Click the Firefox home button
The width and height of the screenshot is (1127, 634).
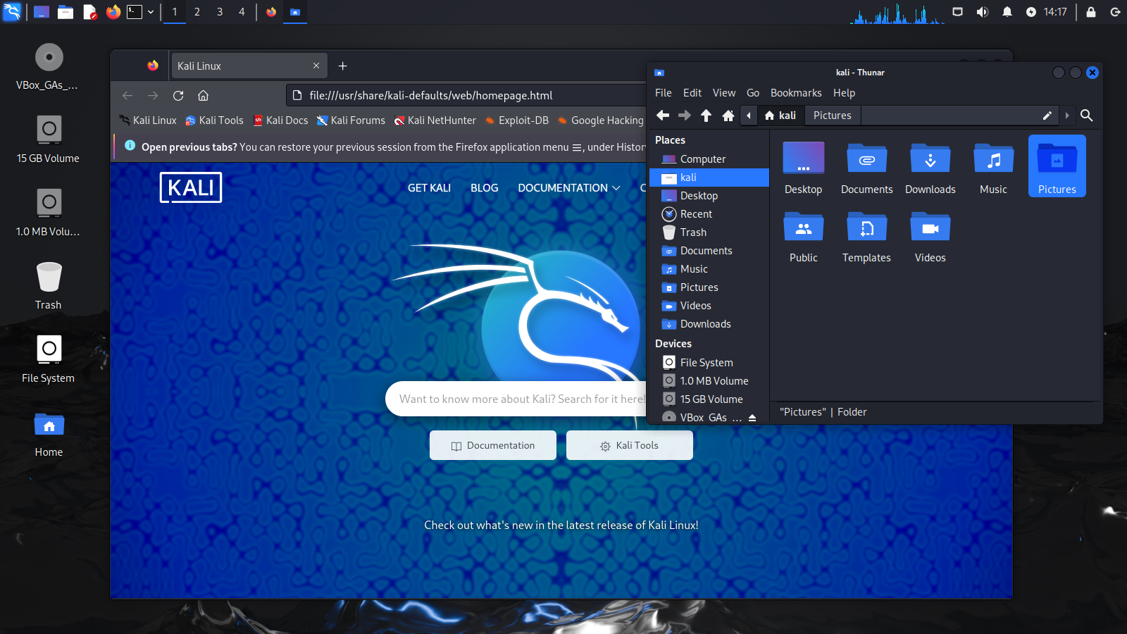coord(203,96)
